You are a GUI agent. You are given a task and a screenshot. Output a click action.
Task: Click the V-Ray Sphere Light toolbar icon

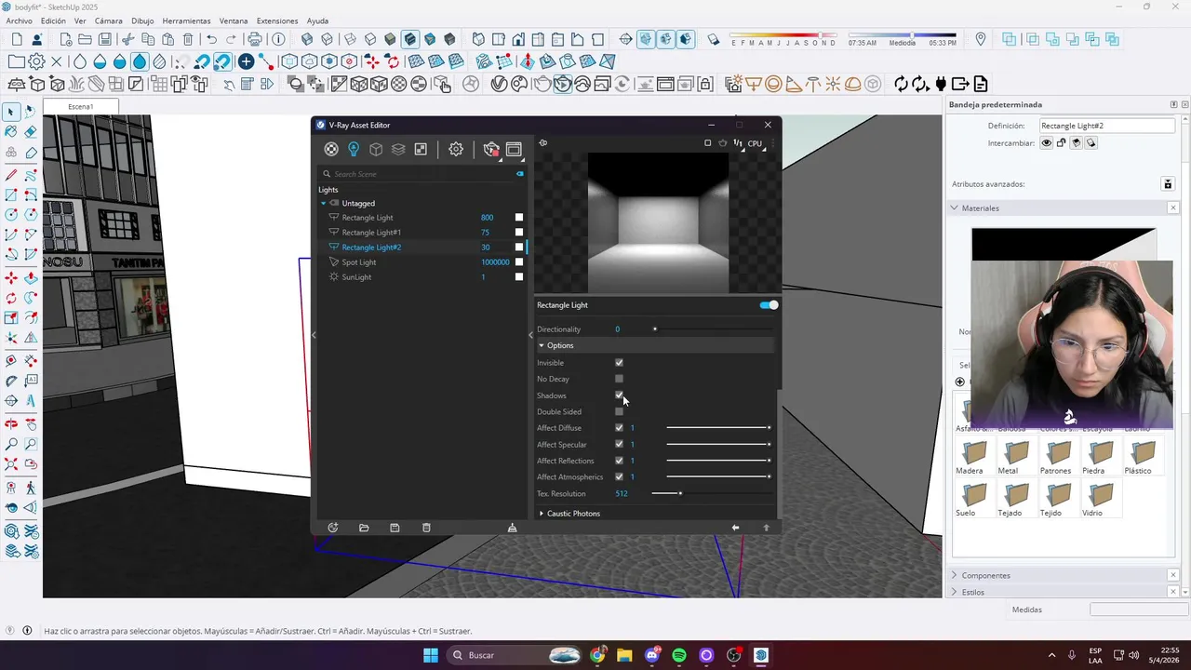[773, 84]
